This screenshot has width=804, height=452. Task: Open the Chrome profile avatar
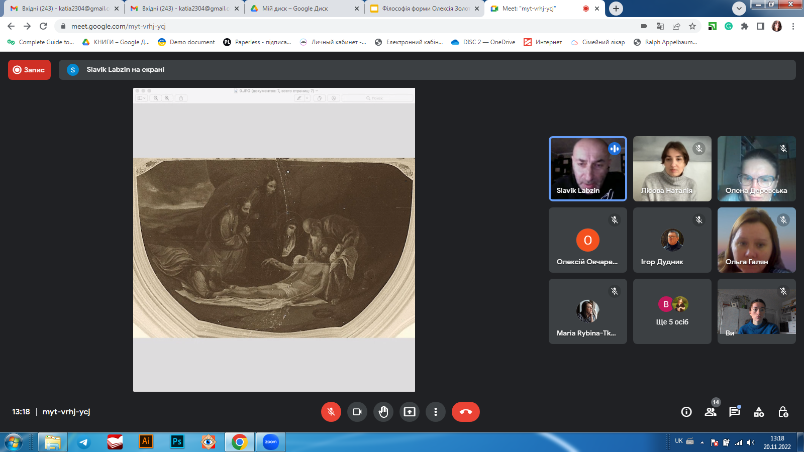[x=777, y=26]
